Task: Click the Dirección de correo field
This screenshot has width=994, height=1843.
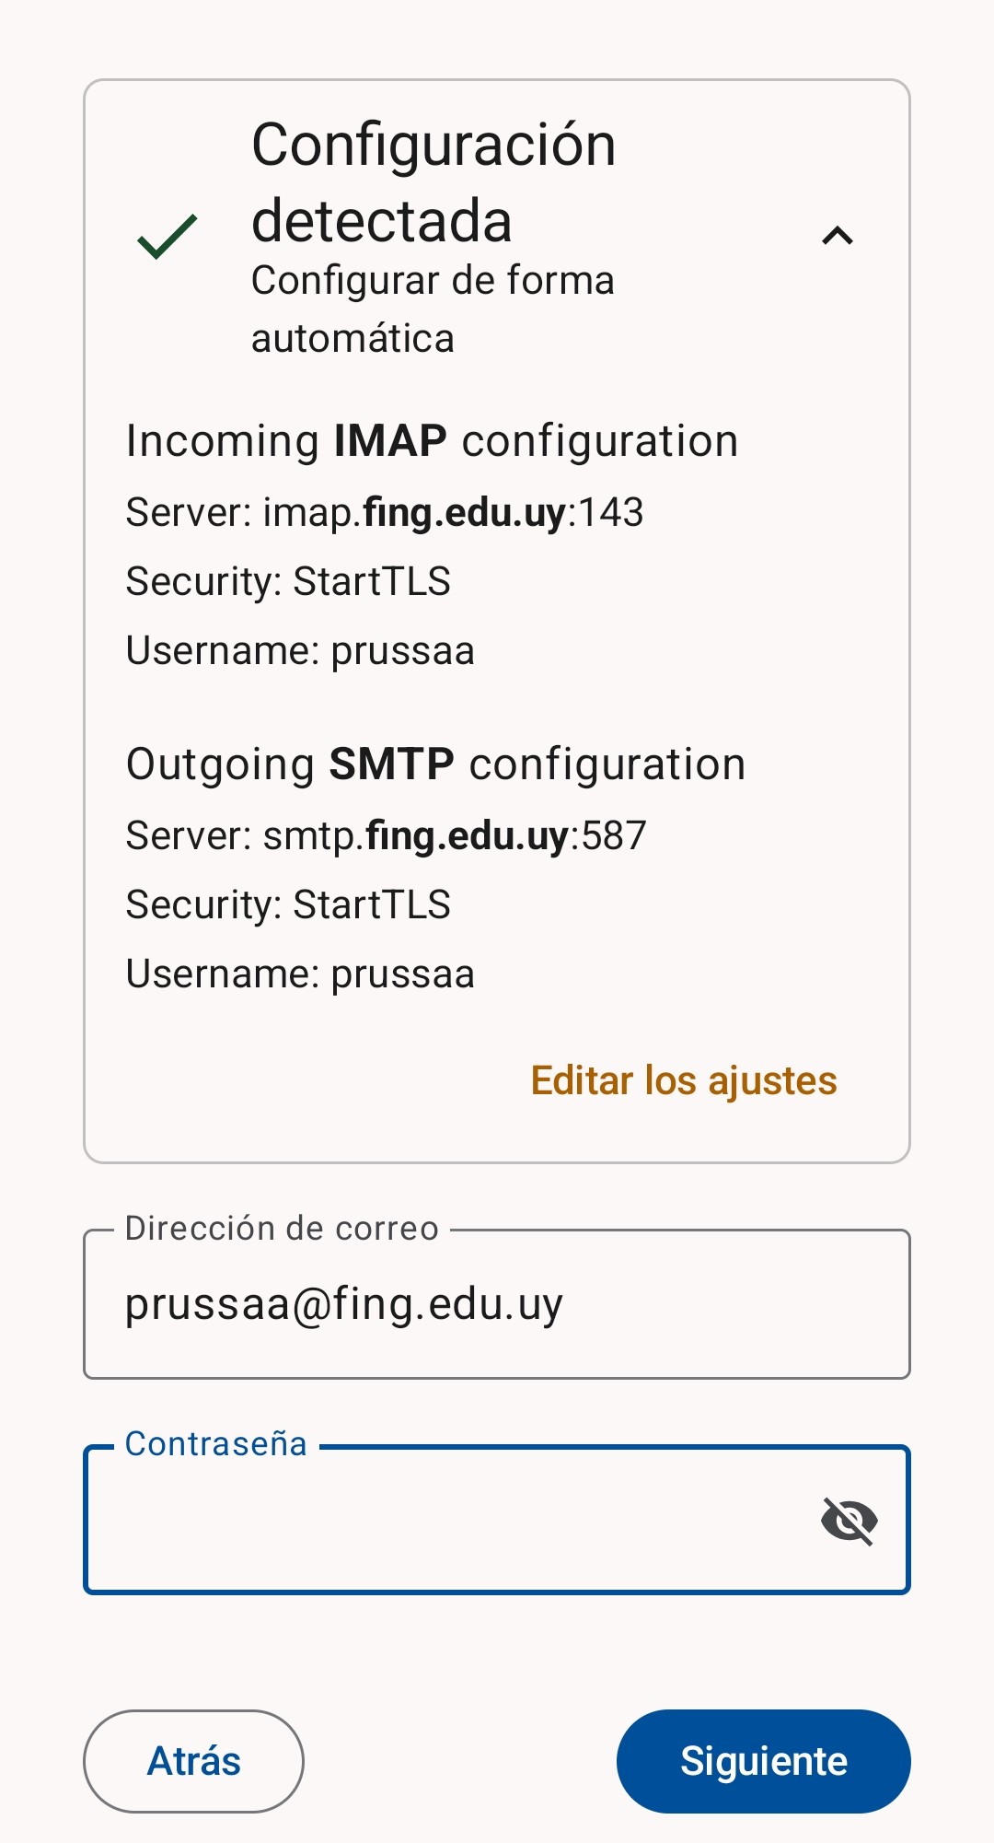Action: 497,1304
